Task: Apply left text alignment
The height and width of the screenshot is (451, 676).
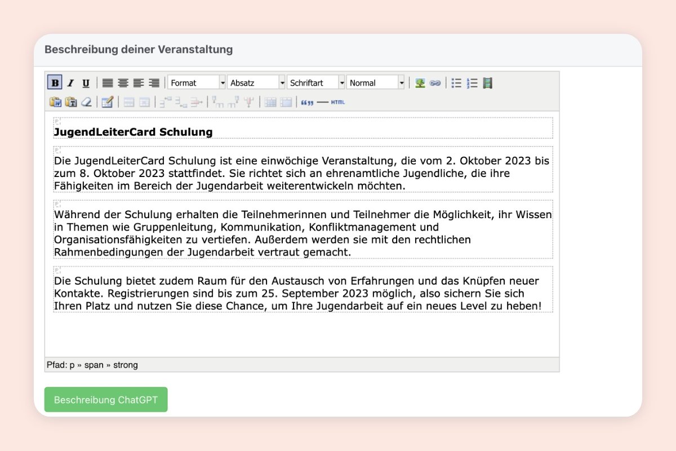Action: click(138, 83)
